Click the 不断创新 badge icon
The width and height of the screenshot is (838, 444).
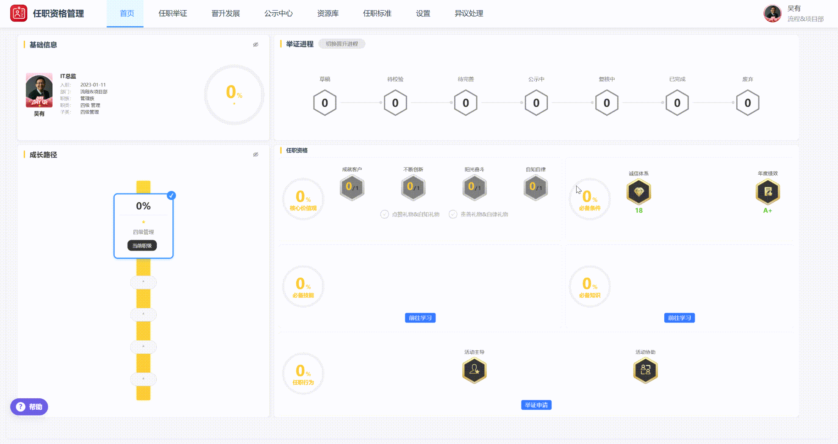(413, 187)
